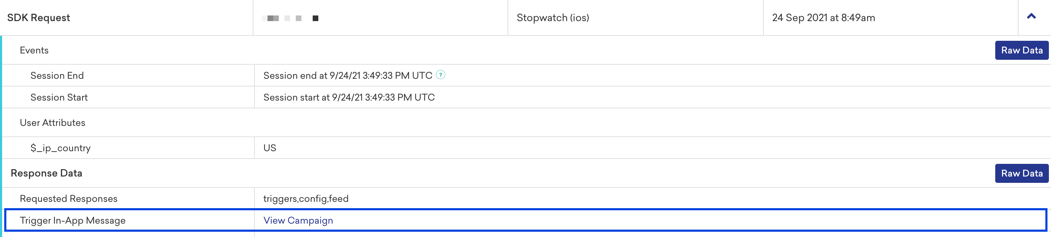The height and width of the screenshot is (237, 1051).
Task: Select the Session End event row
Action: click(x=526, y=75)
